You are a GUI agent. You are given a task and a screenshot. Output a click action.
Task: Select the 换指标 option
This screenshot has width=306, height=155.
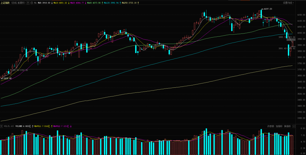[x=287, y=126]
